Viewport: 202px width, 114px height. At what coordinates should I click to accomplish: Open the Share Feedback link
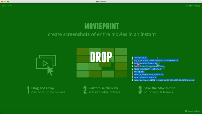[x=192, y=111]
